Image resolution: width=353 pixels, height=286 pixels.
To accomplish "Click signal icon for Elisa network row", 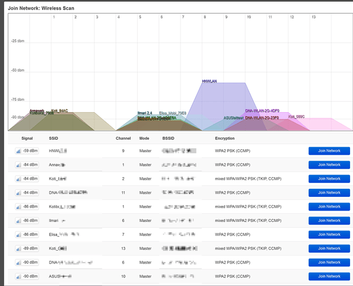I will coord(19,235).
